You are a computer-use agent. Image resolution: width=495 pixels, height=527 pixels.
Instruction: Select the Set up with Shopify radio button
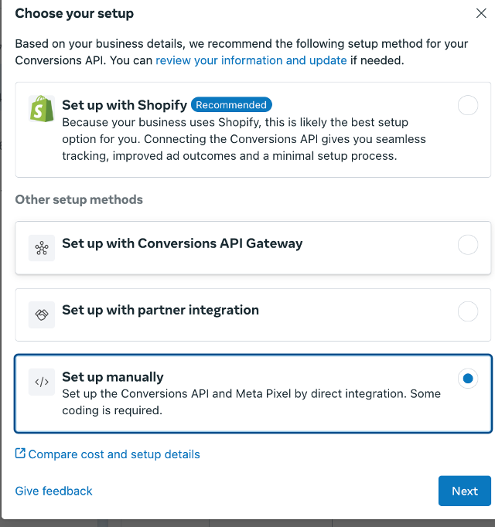(x=468, y=105)
